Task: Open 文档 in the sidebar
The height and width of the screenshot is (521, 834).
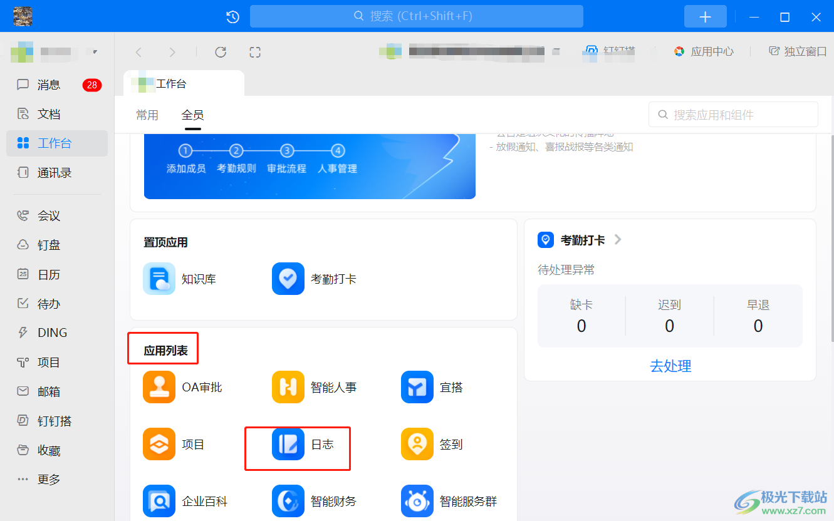Action: (x=56, y=114)
